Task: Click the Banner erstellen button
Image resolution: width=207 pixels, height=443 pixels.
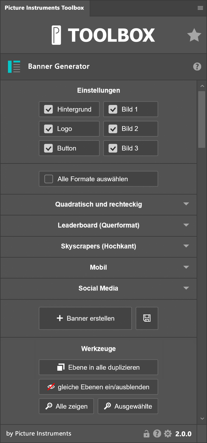Action: click(85, 318)
